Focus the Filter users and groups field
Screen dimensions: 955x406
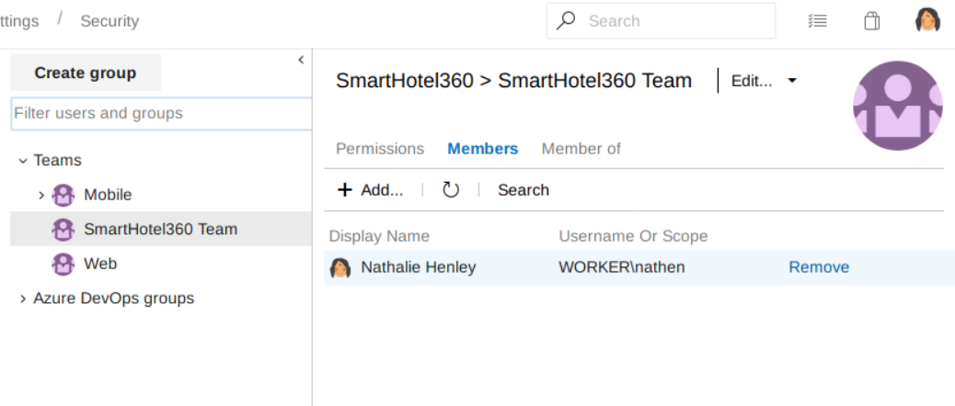(161, 114)
